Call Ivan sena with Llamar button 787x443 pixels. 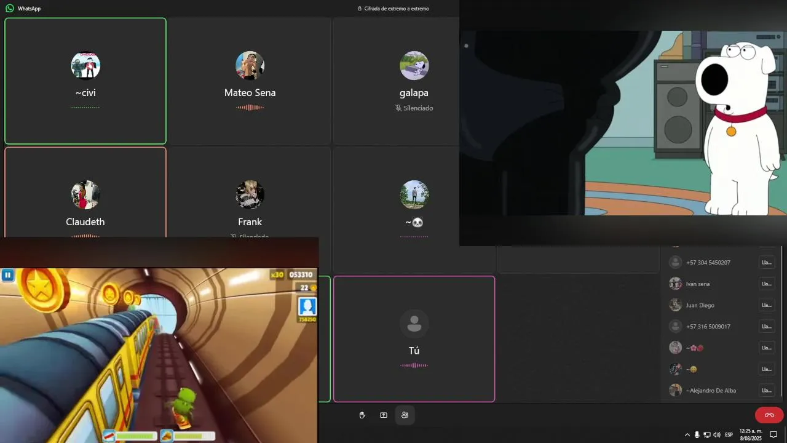click(767, 283)
